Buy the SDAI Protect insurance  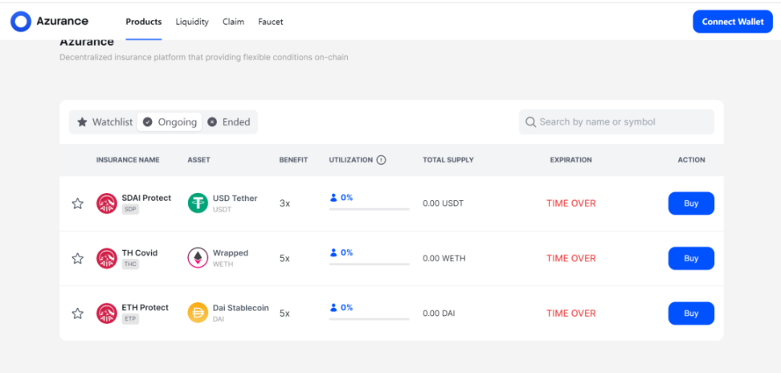pyautogui.click(x=691, y=203)
